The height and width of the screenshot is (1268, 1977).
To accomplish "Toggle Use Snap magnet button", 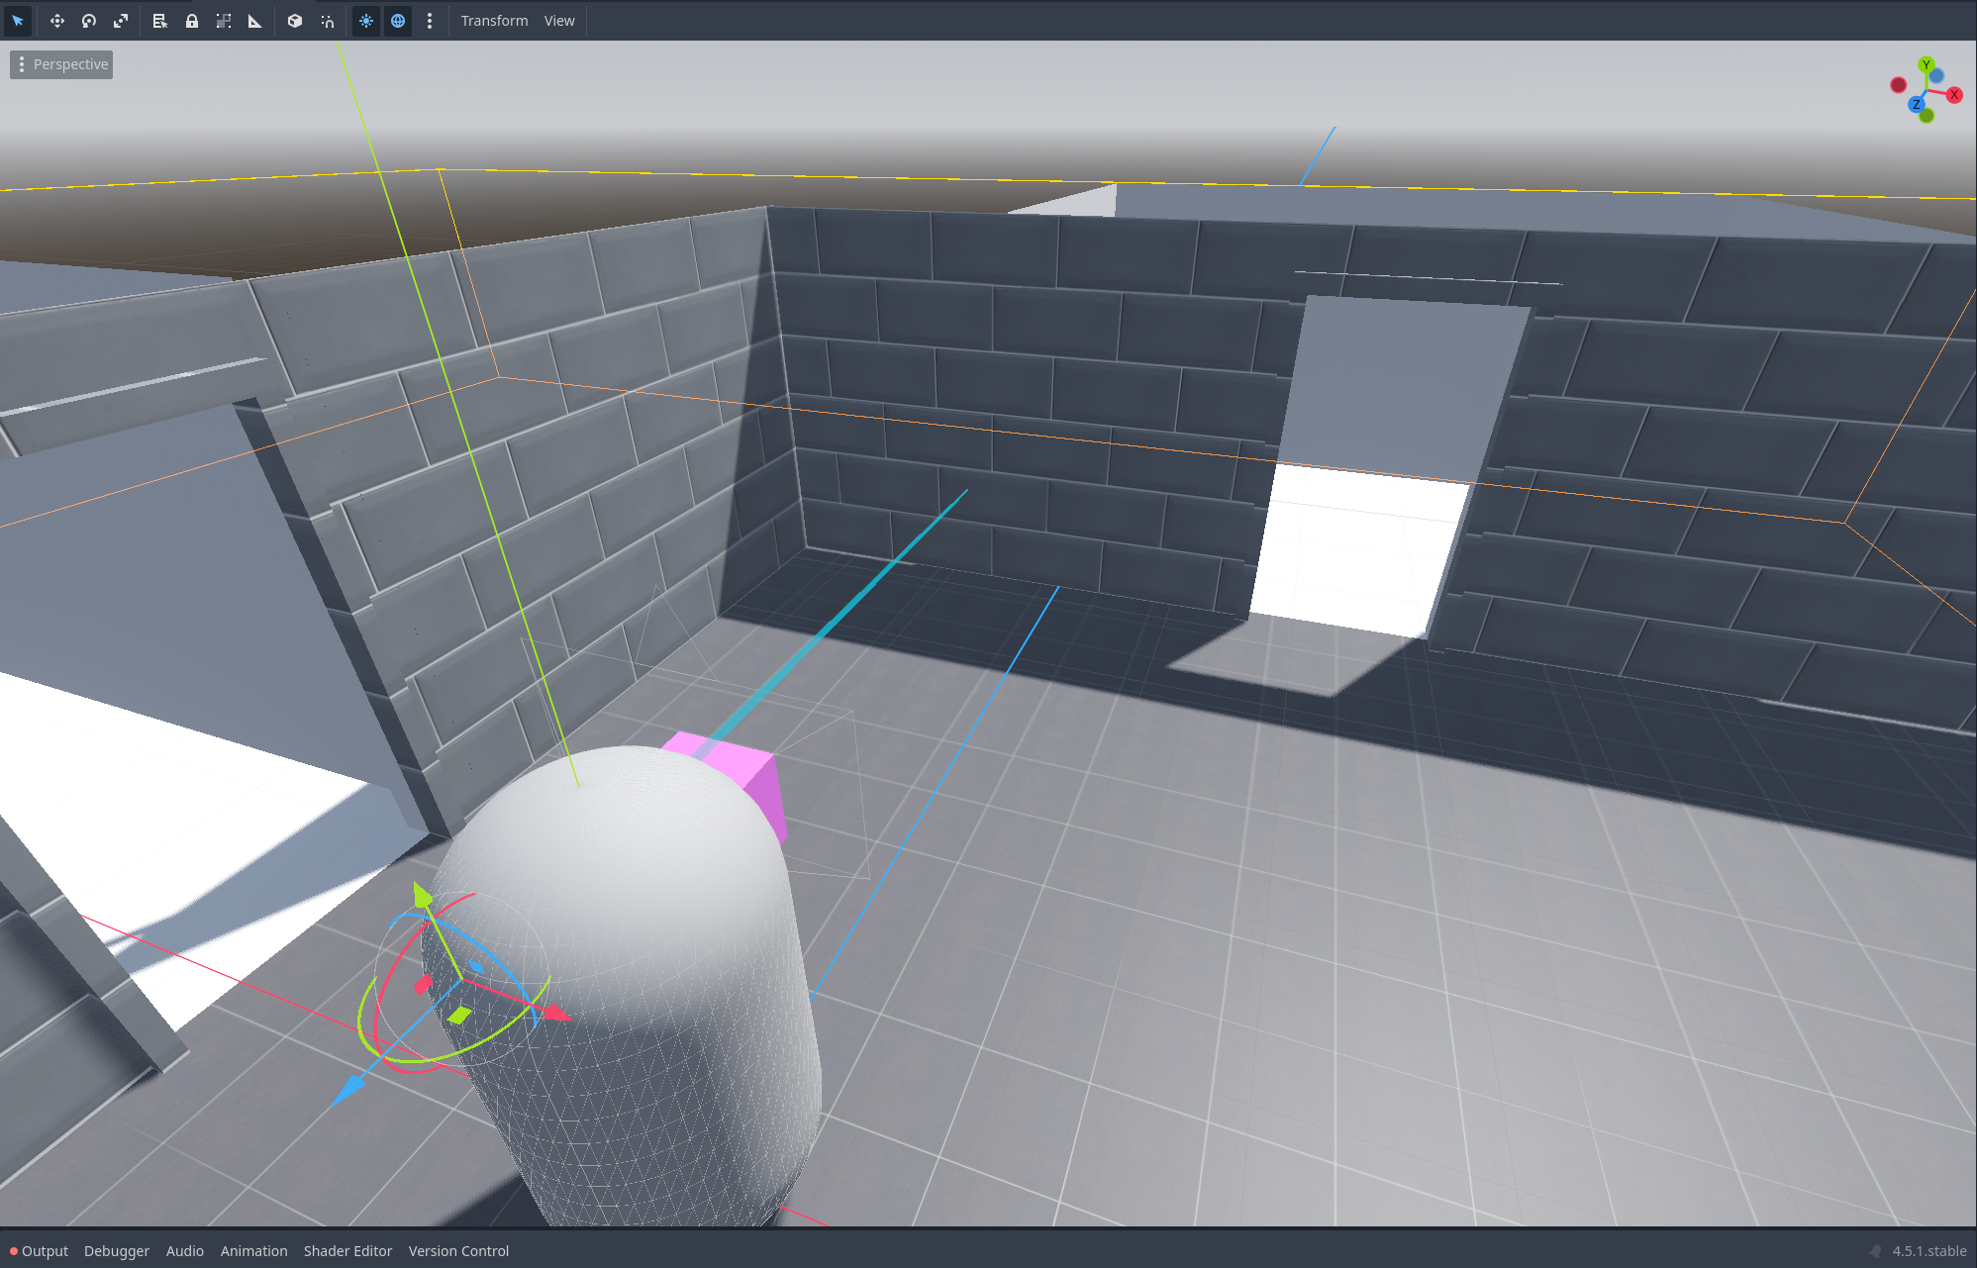I will (x=328, y=21).
